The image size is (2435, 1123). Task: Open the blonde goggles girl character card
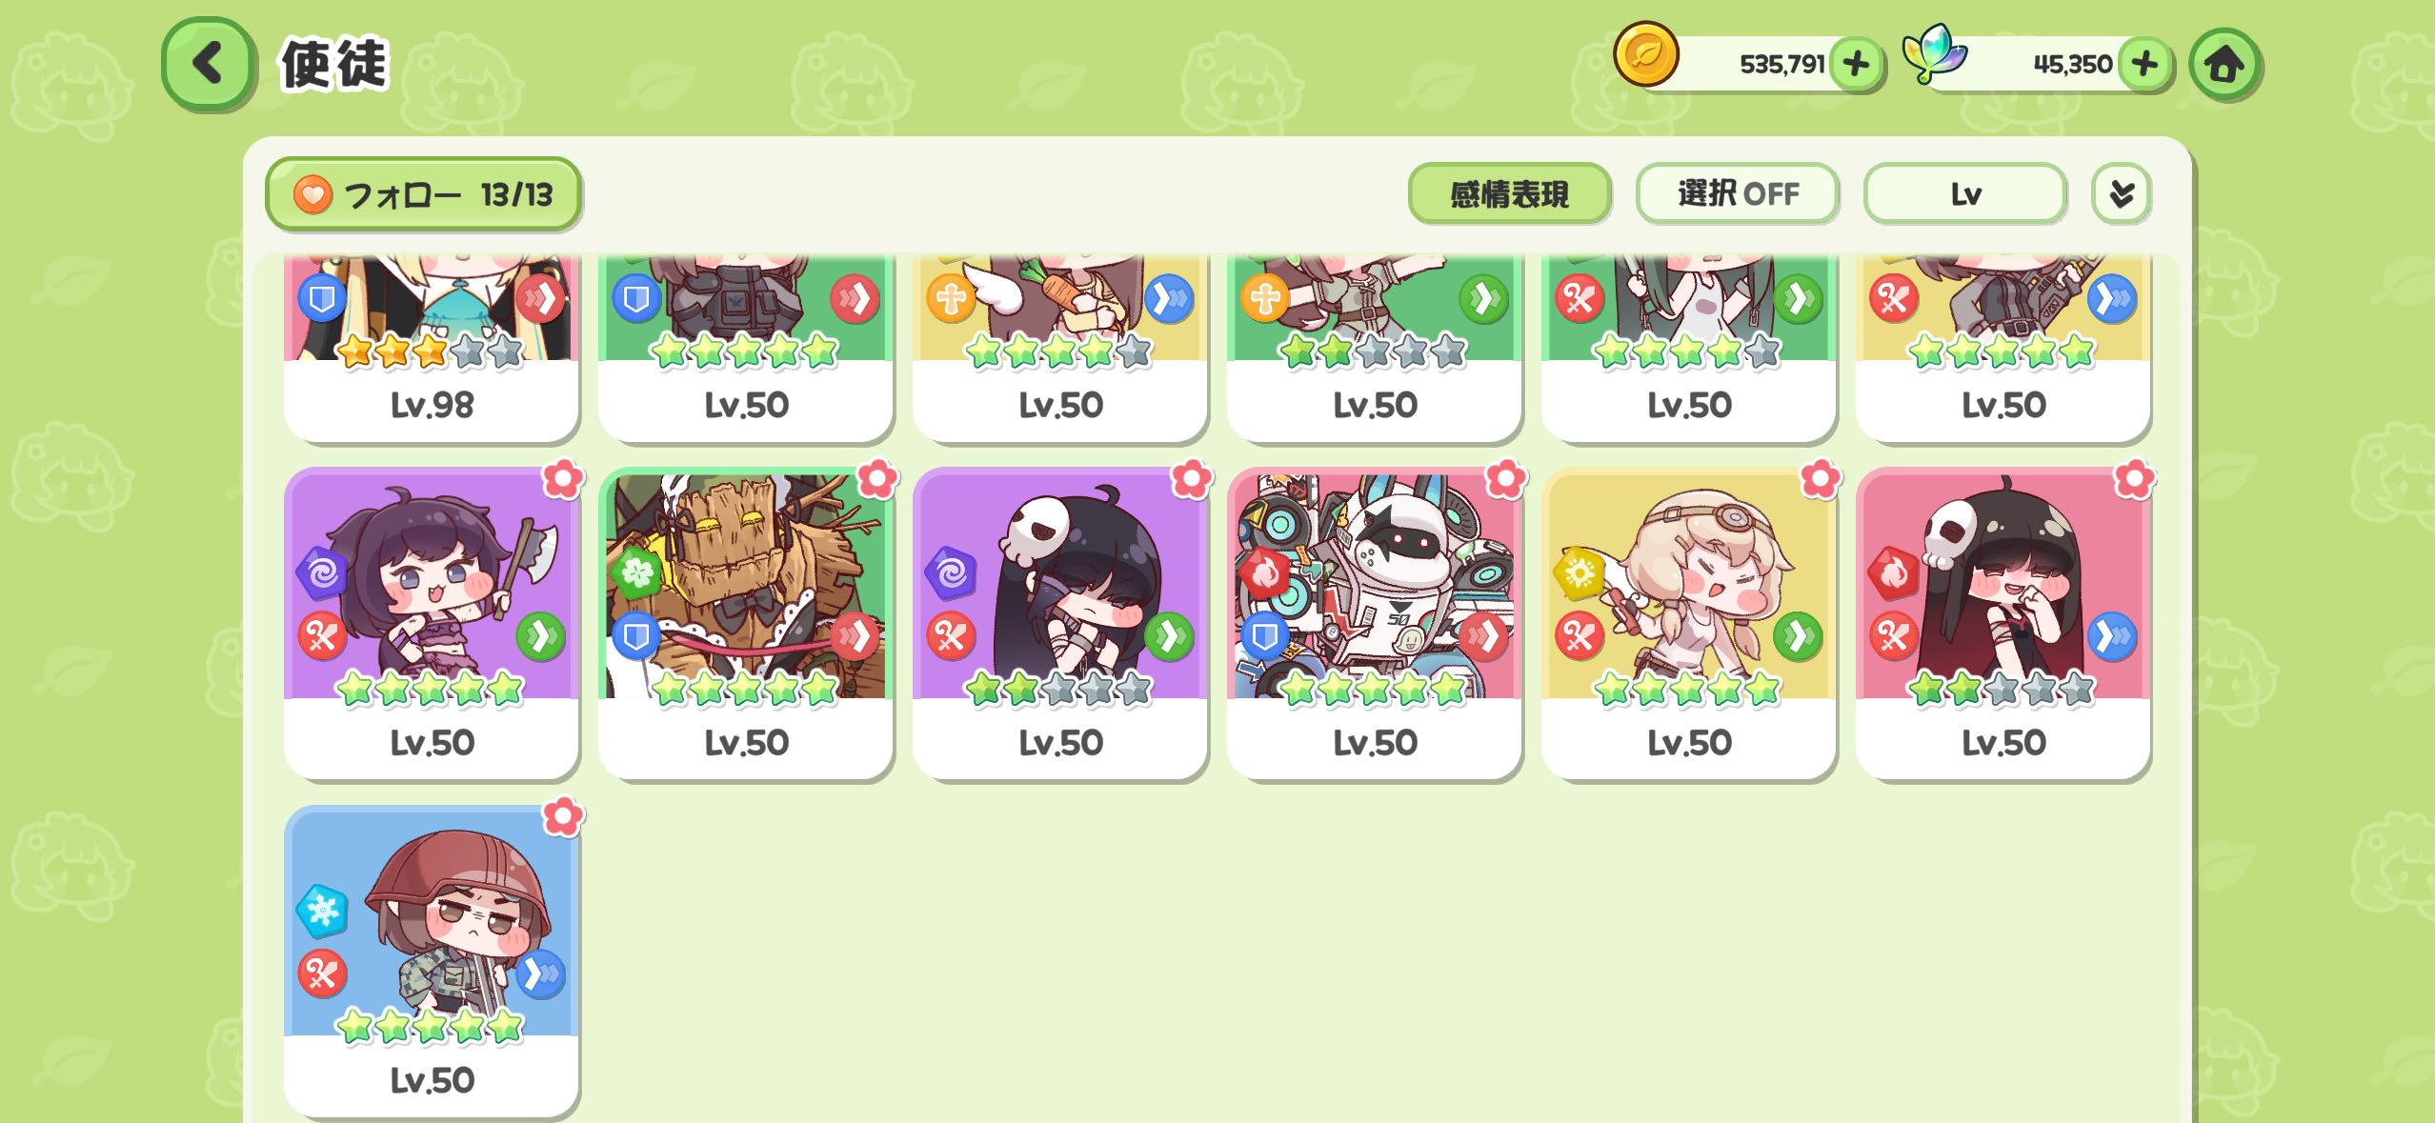coord(1689,624)
